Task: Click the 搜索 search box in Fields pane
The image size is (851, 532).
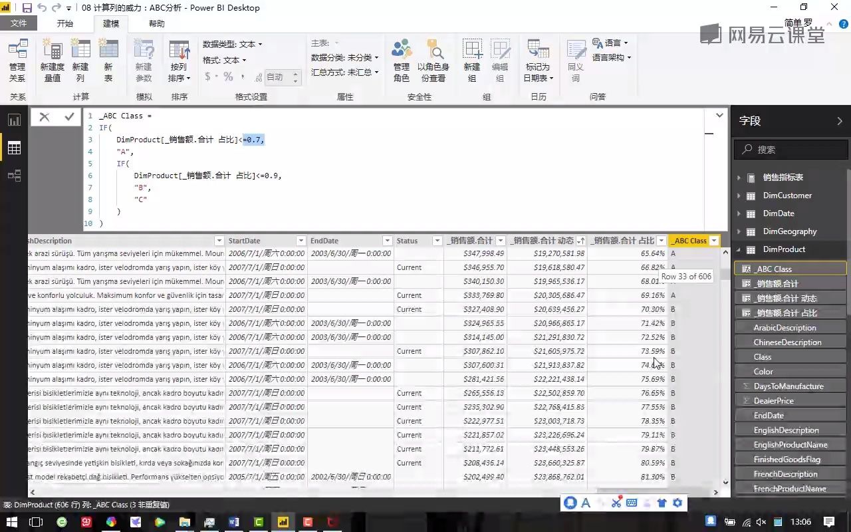Action: pyautogui.click(x=791, y=150)
